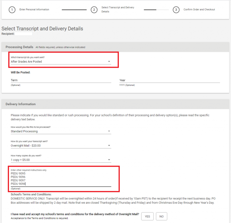This screenshot has height=223, width=231.
Task: Go back to Enter Personal Information step
Action: tap(34, 10)
